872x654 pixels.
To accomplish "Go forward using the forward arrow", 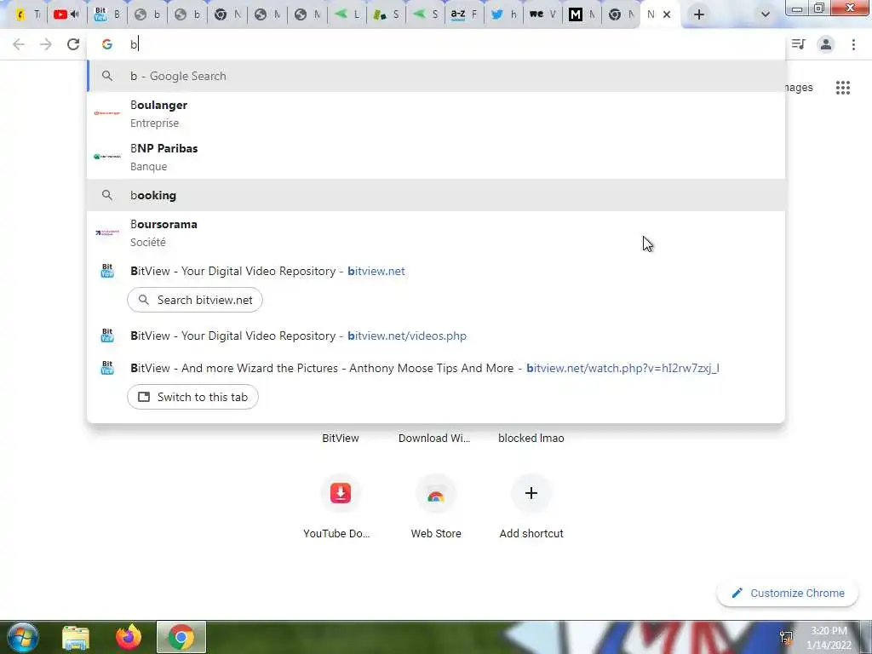I will point(46,44).
